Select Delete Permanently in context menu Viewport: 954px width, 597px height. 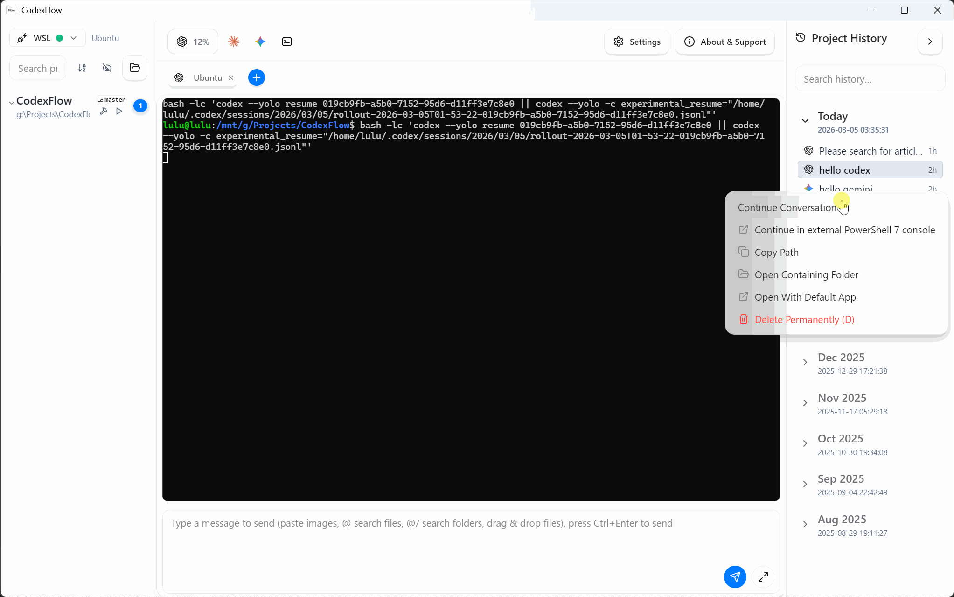804,320
